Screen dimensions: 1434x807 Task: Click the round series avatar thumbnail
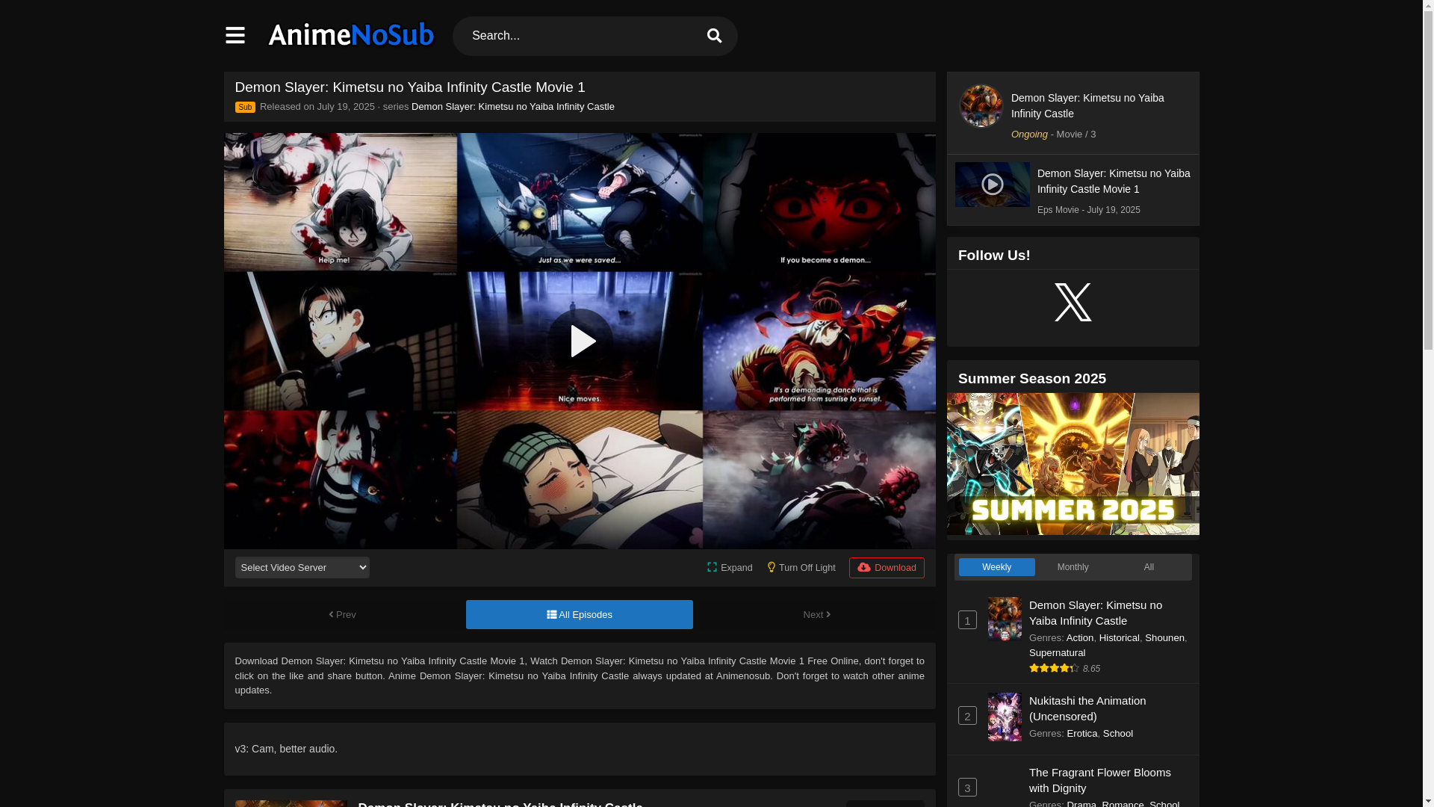point(981,105)
